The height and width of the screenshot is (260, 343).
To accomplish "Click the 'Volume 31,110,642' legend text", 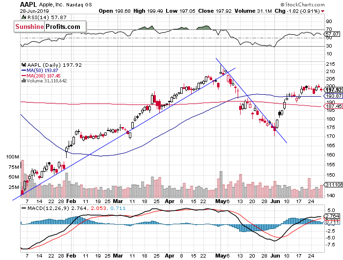I will [47, 81].
